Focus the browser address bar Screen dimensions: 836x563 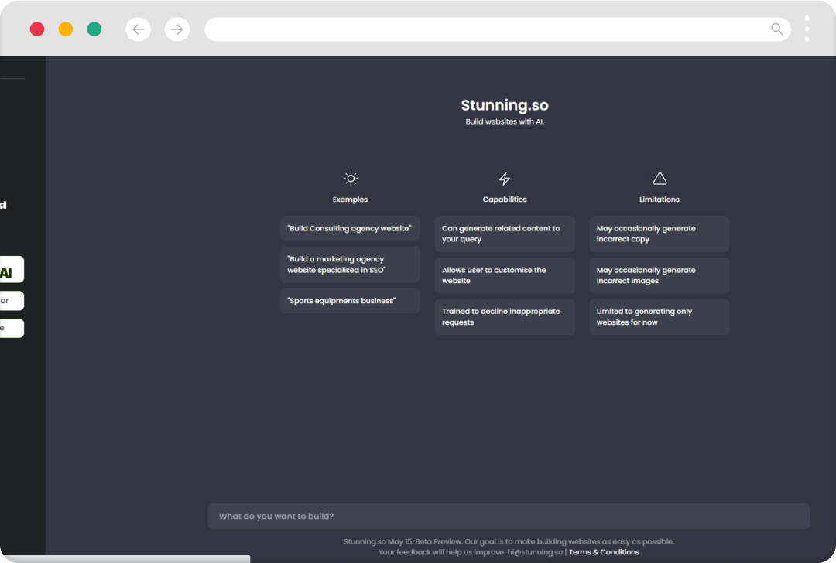[498, 29]
